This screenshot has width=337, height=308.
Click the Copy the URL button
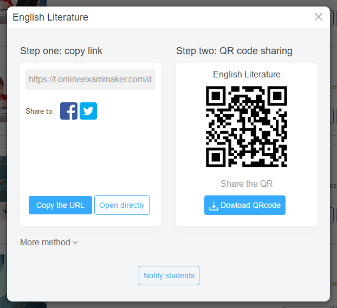pyautogui.click(x=60, y=205)
